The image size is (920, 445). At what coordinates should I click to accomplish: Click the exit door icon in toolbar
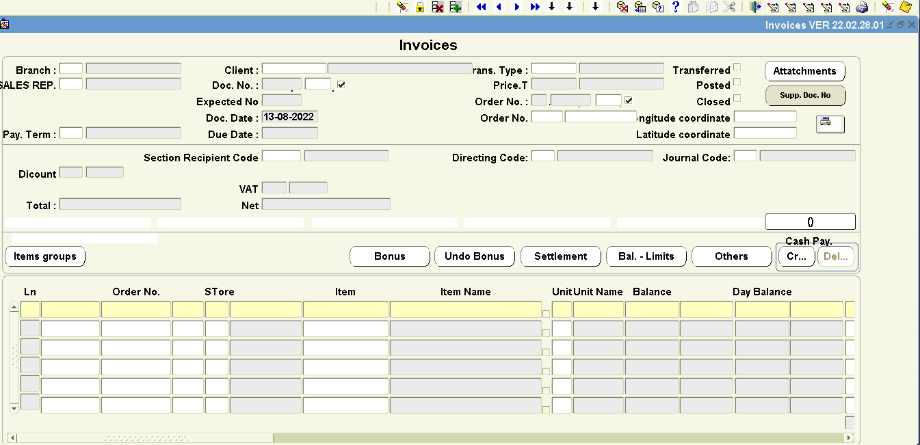click(755, 7)
